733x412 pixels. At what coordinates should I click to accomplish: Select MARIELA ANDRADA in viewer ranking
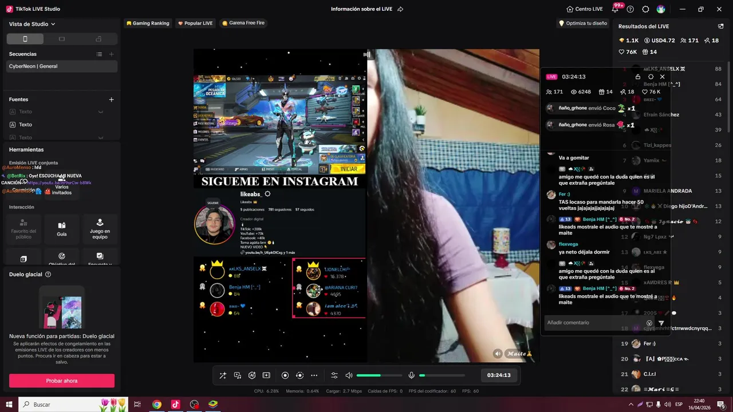672,191
